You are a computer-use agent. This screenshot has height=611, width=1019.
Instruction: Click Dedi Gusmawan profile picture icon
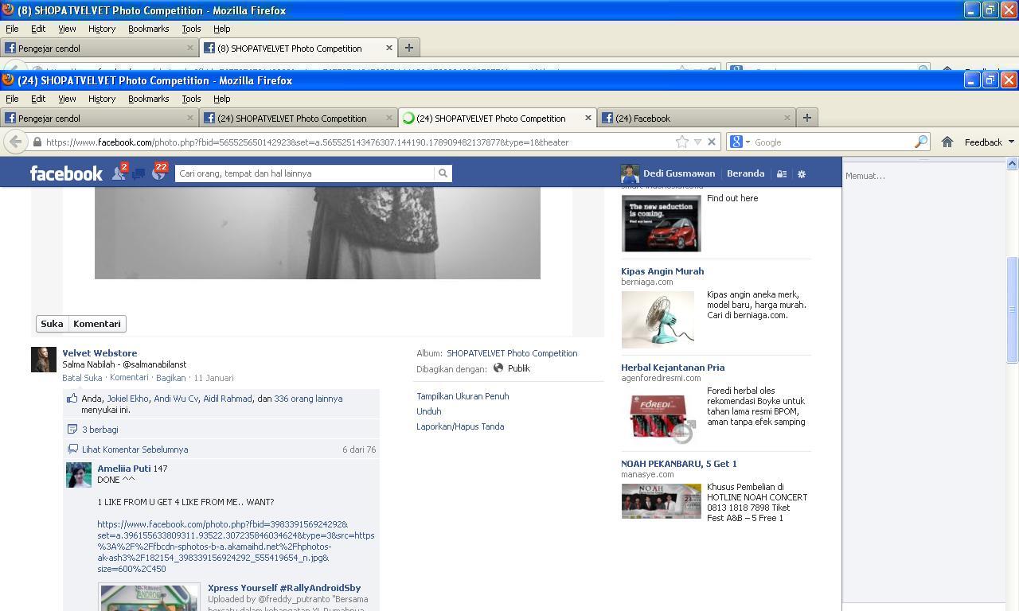630,173
